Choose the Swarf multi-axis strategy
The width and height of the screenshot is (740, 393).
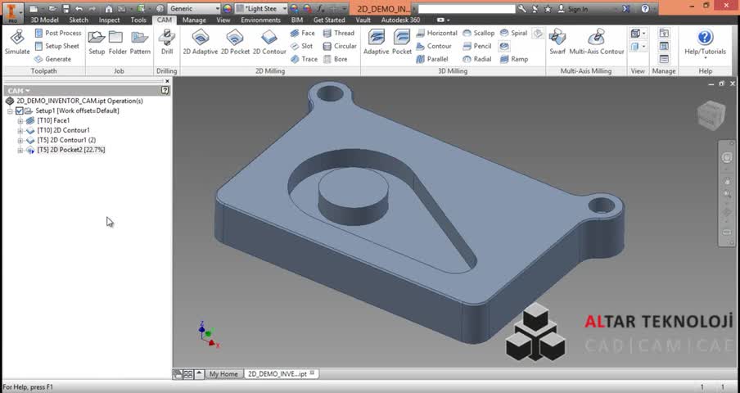click(557, 42)
